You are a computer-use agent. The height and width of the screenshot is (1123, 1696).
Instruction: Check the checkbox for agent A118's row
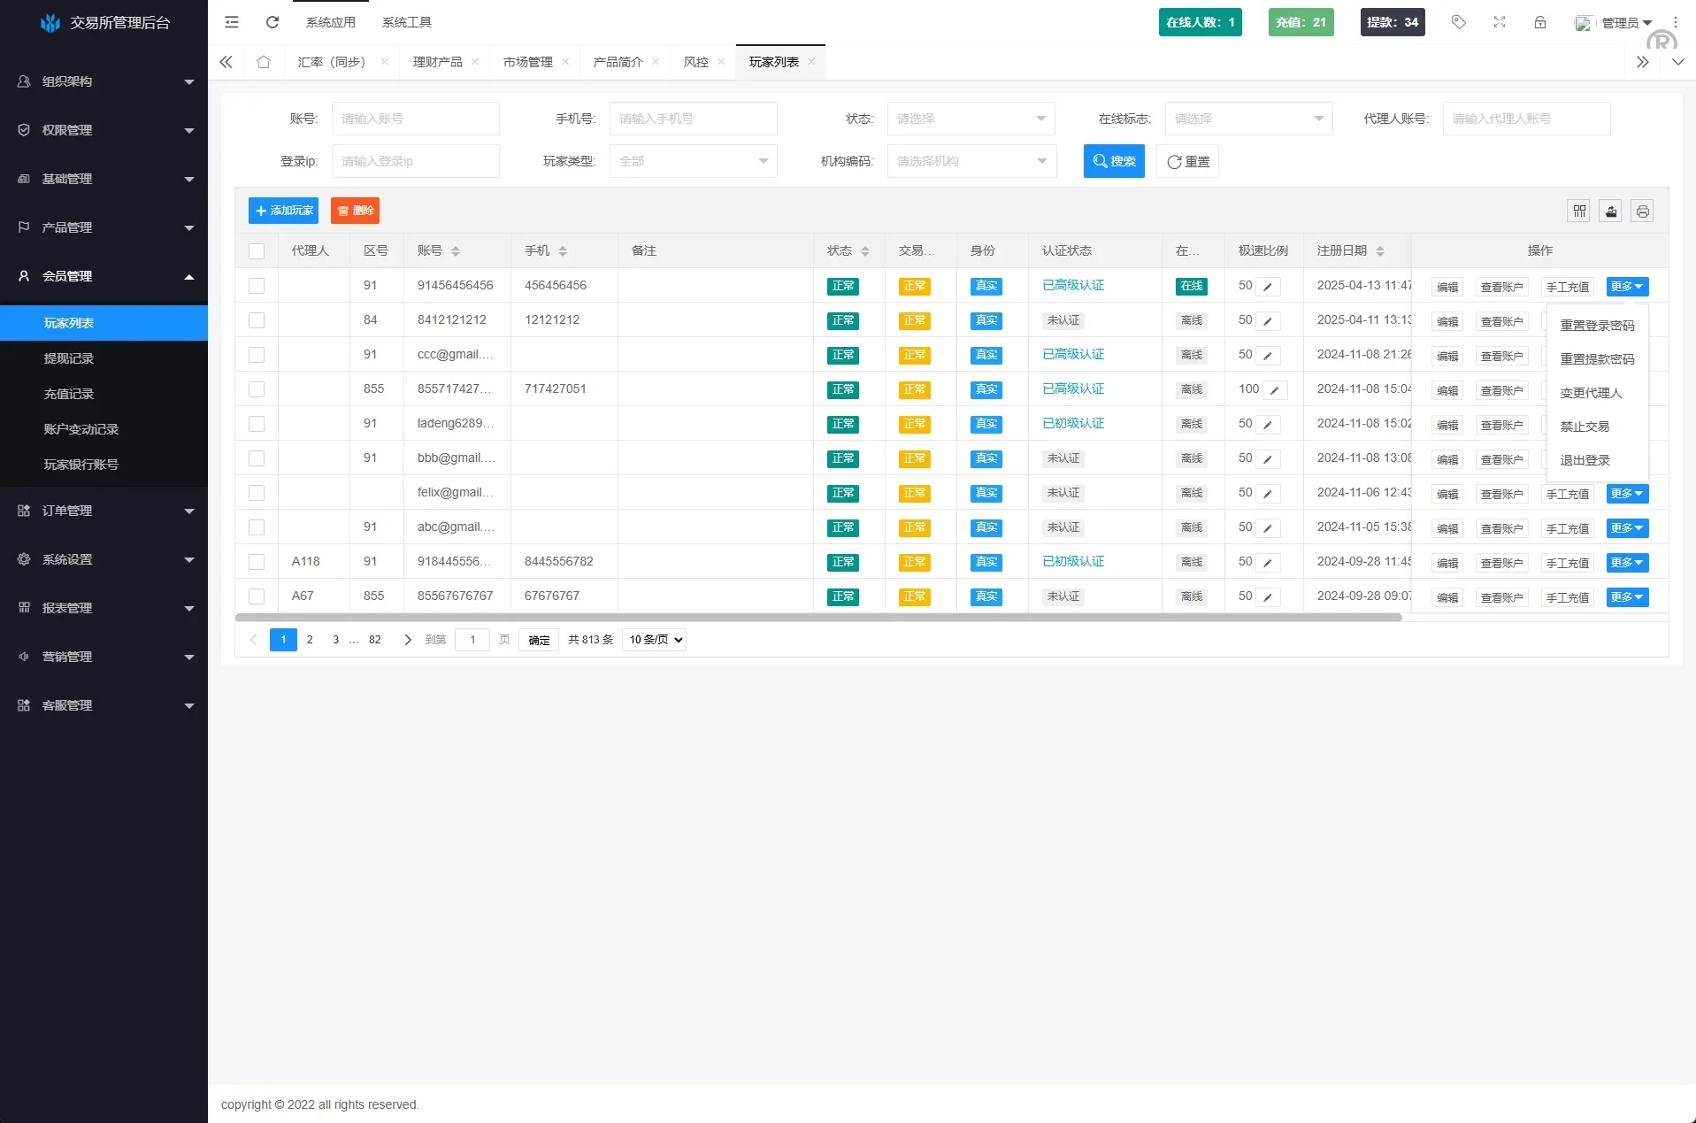(257, 561)
